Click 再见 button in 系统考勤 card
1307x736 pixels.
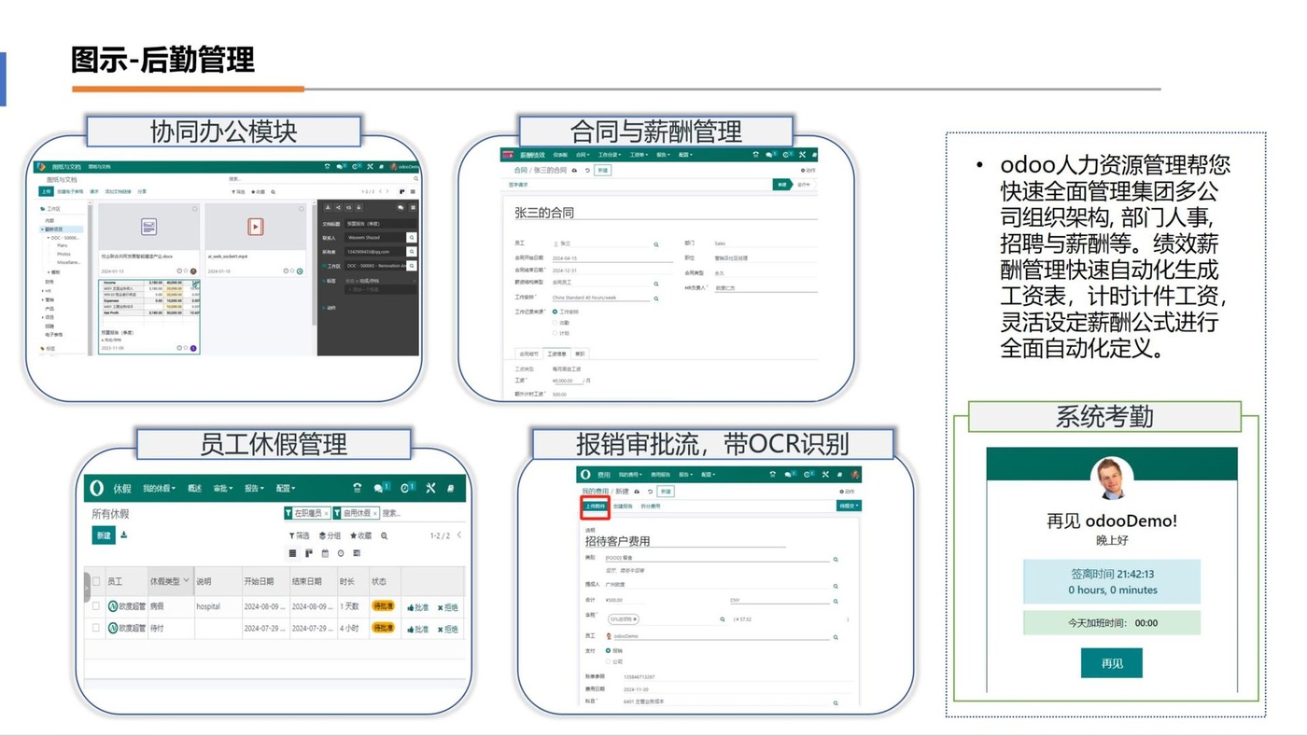[1112, 663]
